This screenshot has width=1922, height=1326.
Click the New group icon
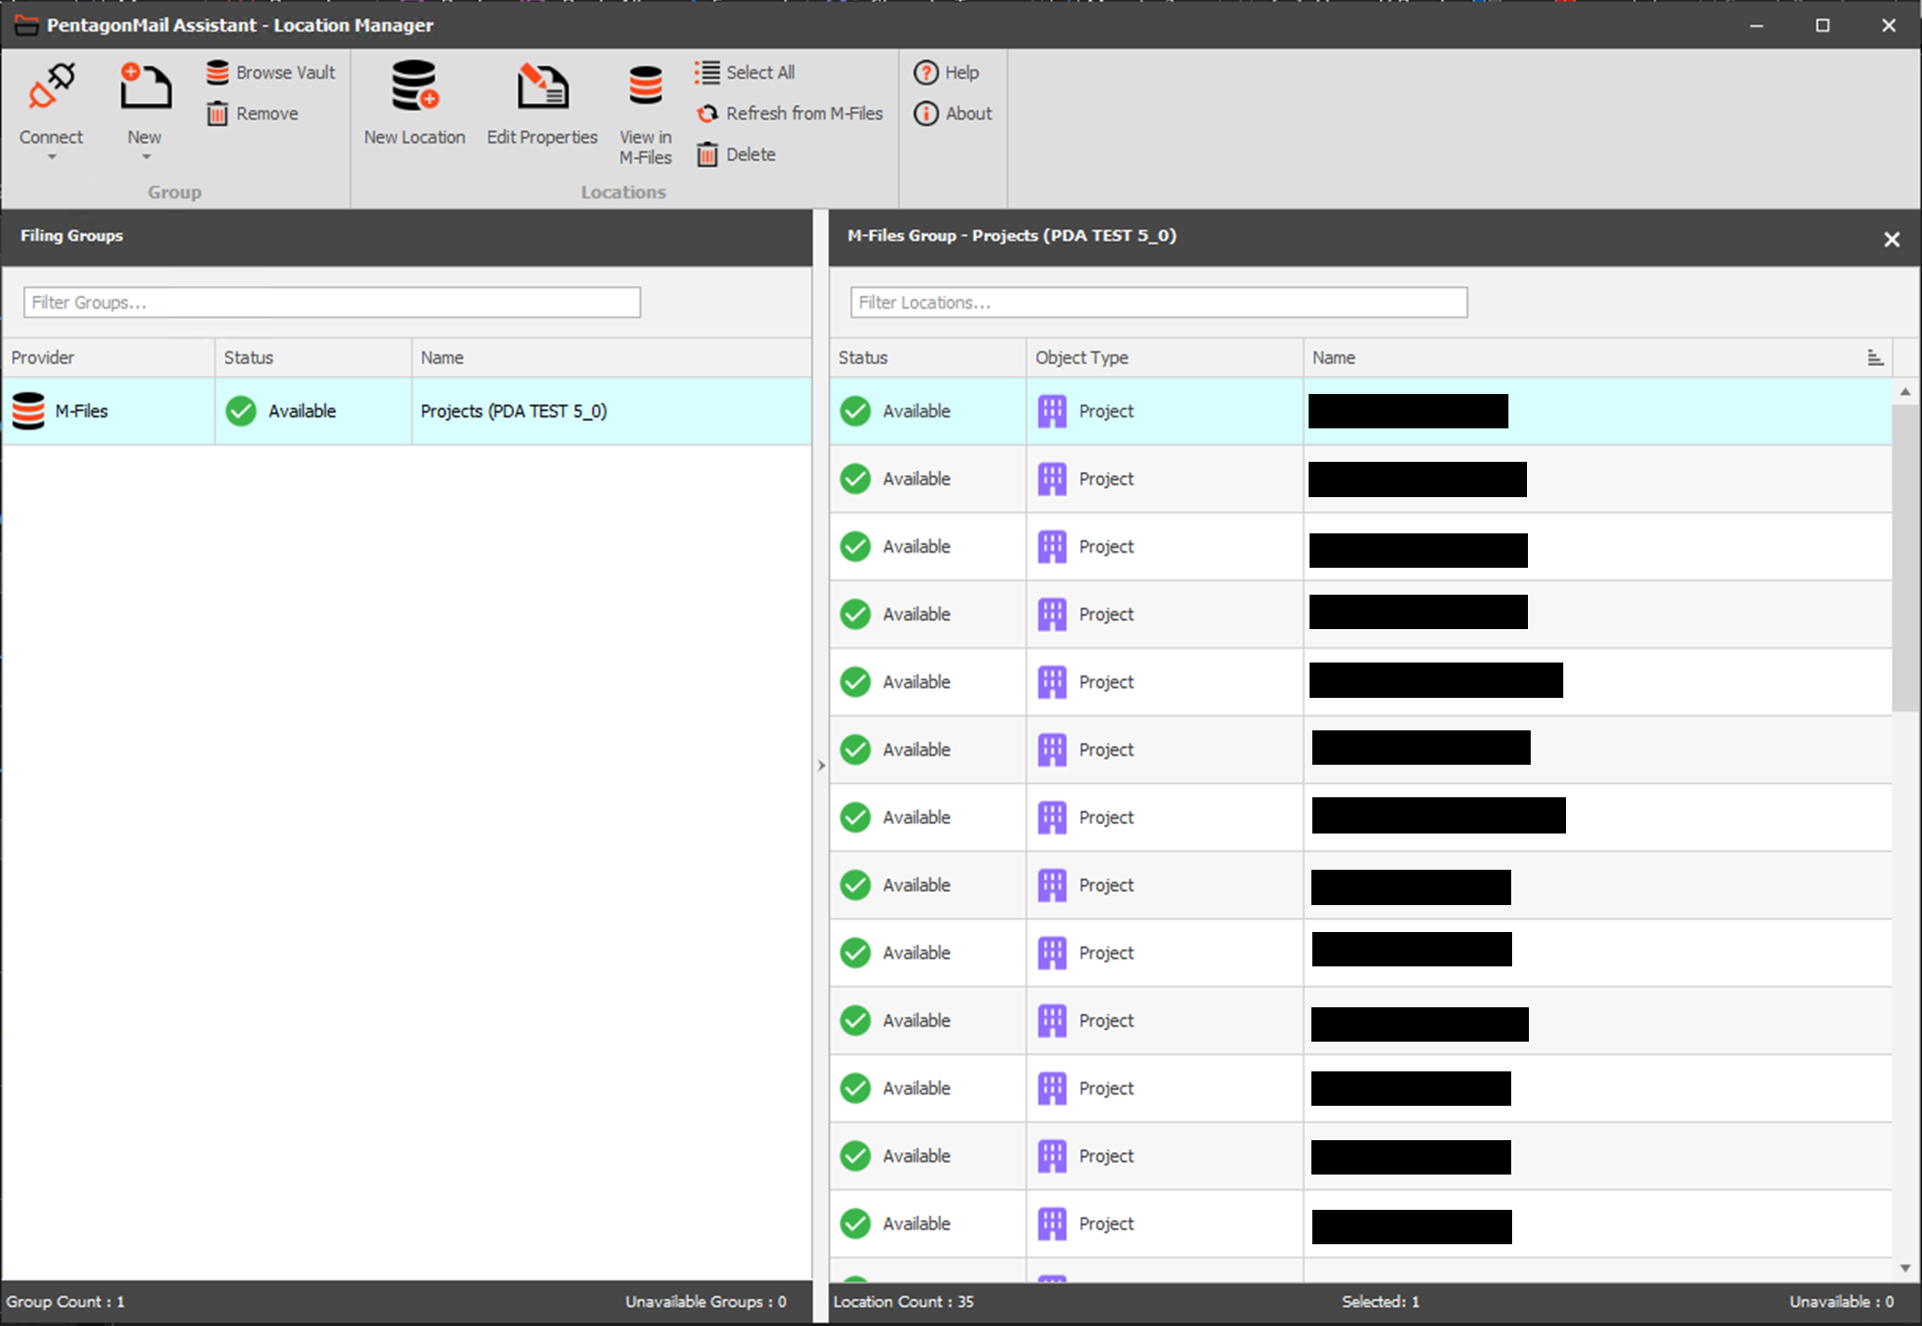click(145, 86)
